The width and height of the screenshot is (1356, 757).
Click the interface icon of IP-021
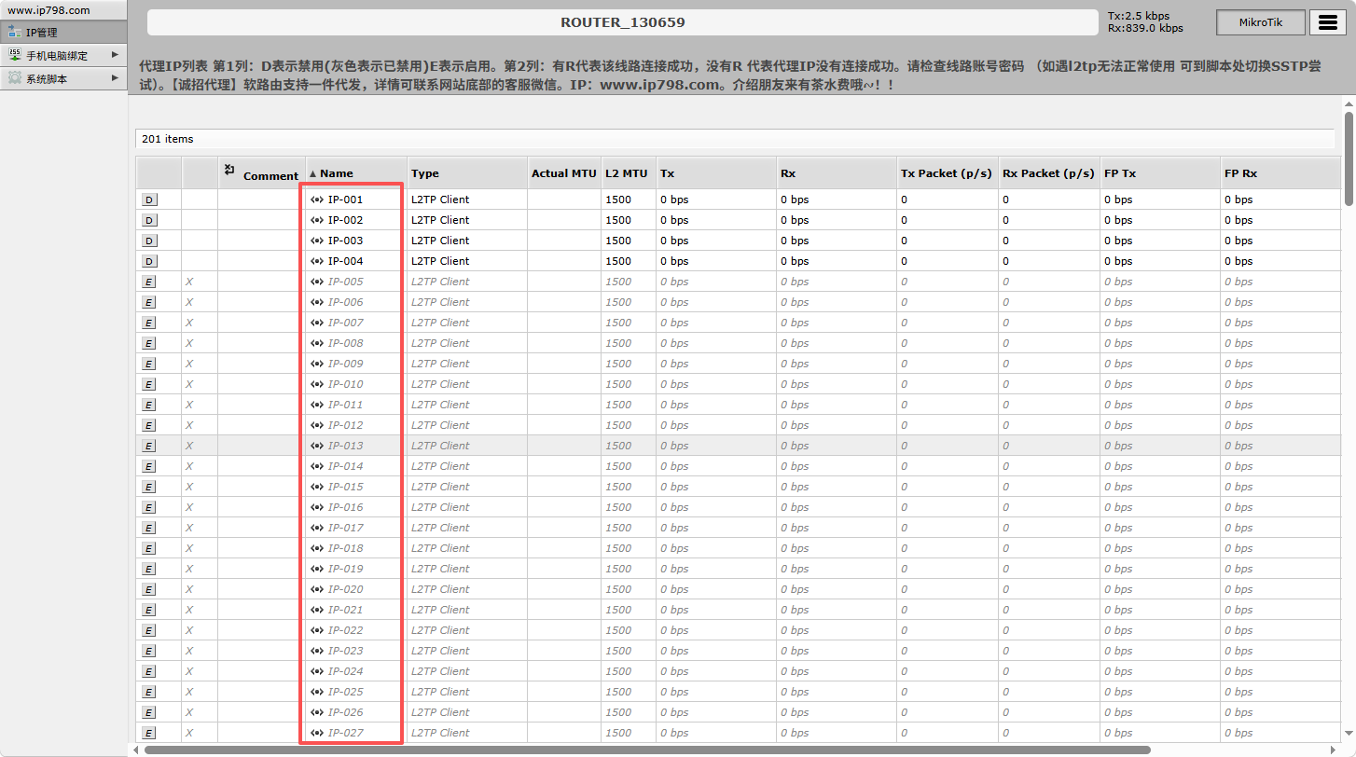click(x=317, y=610)
